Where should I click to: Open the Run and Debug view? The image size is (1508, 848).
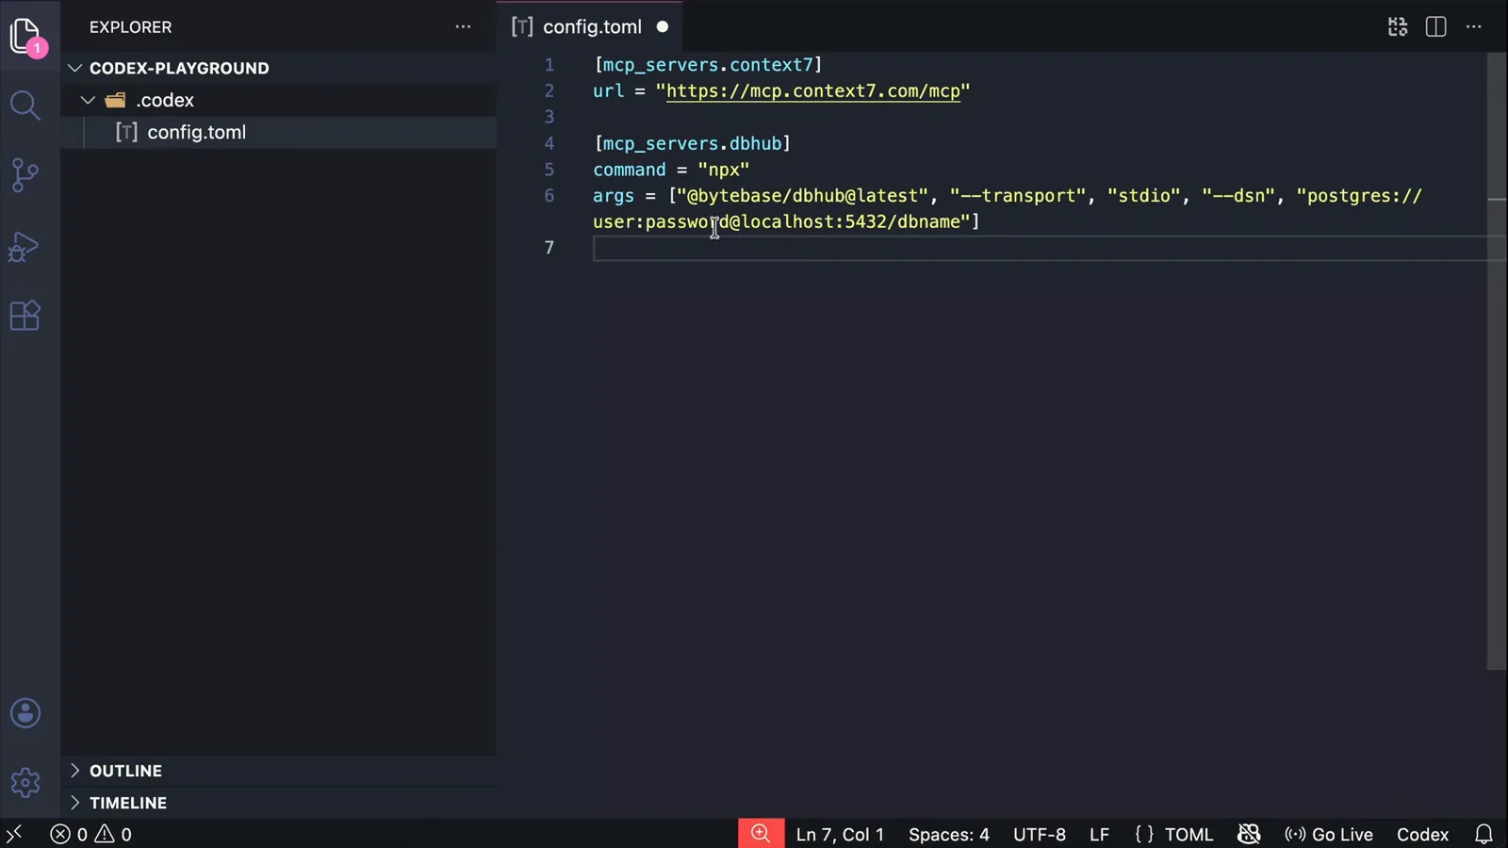pyautogui.click(x=25, y=246)
